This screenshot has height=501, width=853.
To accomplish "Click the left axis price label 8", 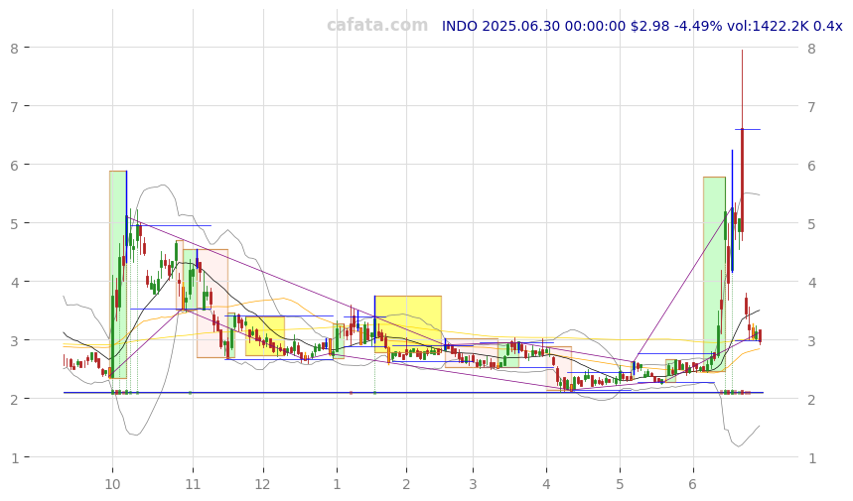I will [15, 49].
